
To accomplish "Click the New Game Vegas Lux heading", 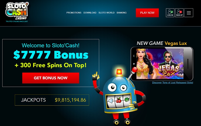I will (x=162, y=43).
